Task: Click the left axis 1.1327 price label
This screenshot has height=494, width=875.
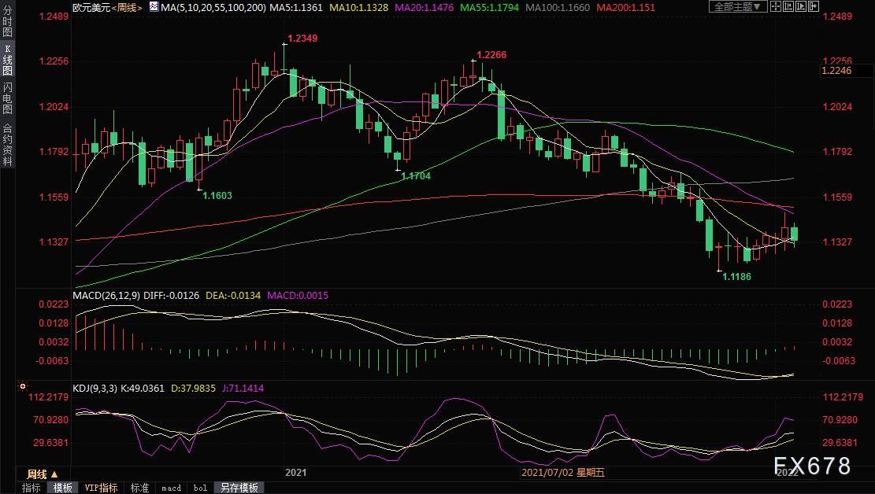Action: [x=54, y=242]
